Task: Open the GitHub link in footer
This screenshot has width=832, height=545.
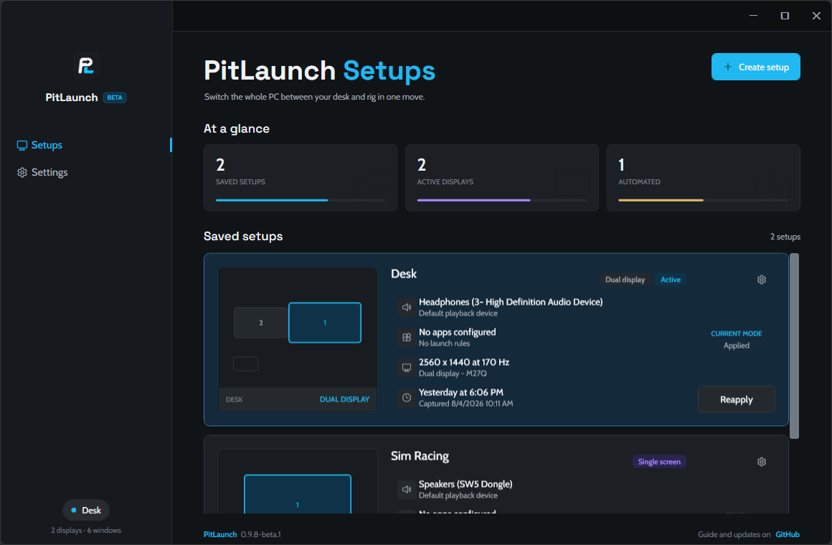Action: coord(788,534)
